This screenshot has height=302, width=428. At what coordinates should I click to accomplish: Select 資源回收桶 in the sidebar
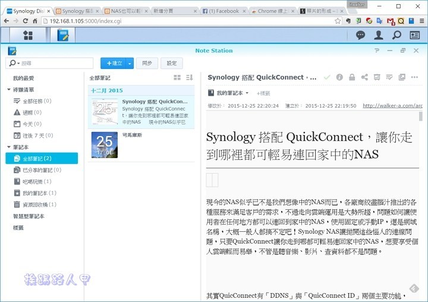pos(35,204)
